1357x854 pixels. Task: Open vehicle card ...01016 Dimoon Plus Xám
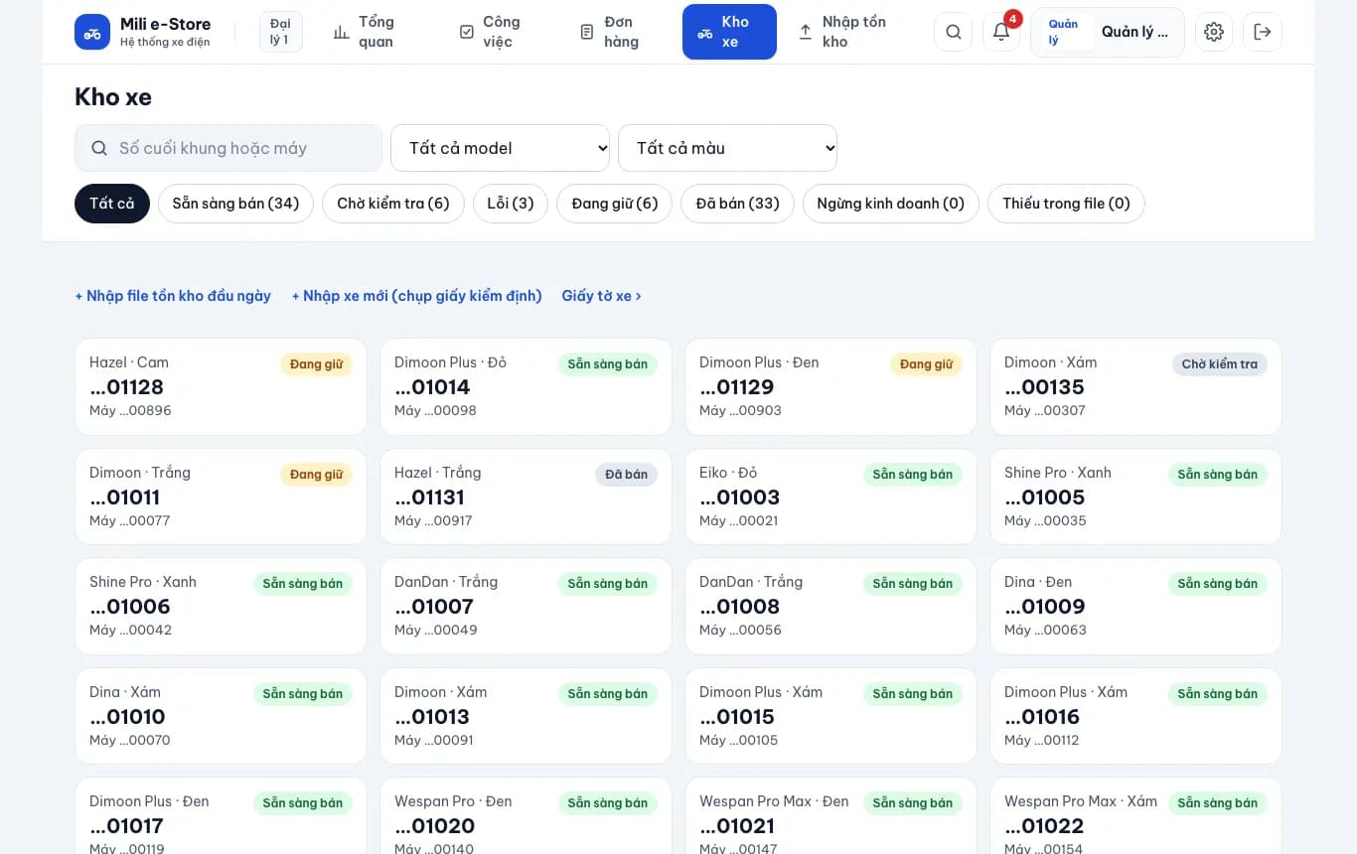(x=1135, y=716)
